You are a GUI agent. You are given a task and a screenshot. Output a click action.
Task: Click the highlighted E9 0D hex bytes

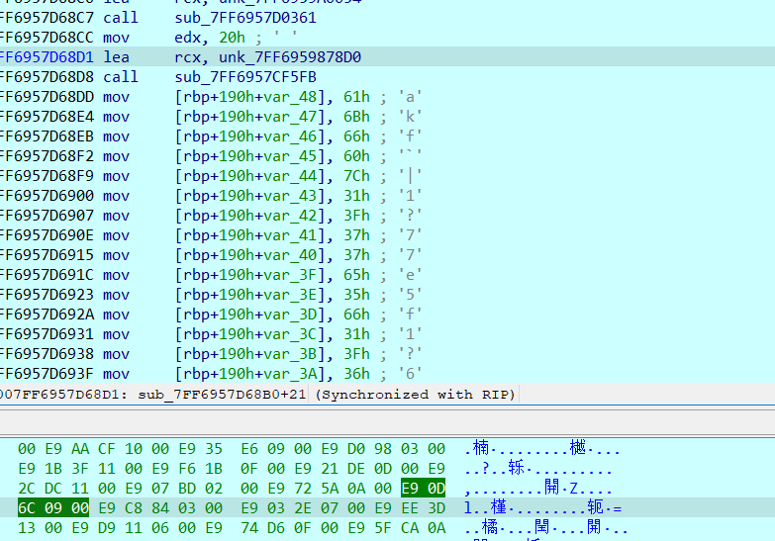click(423, 489)
